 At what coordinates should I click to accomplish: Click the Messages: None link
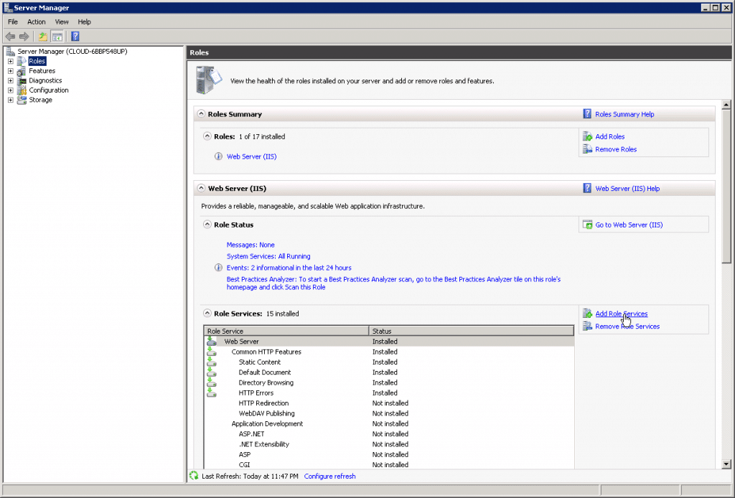tap(251, 245)
